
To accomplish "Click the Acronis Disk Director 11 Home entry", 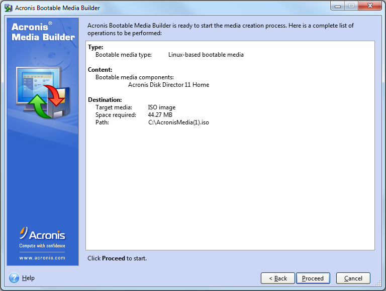I will coord(168,85).
